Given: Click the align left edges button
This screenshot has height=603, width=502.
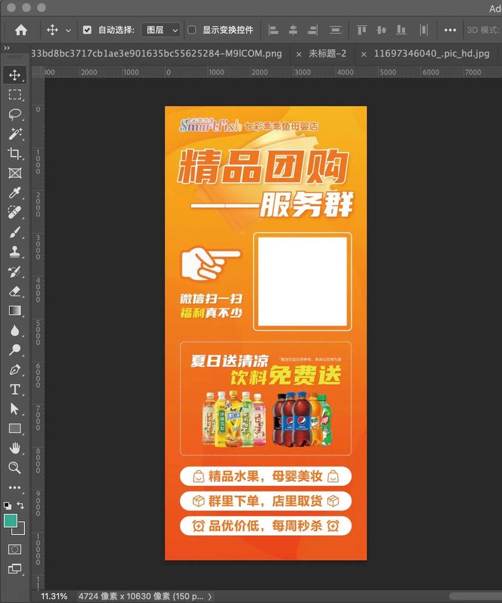Looking at the screenshot, I should tap(274, 30).
